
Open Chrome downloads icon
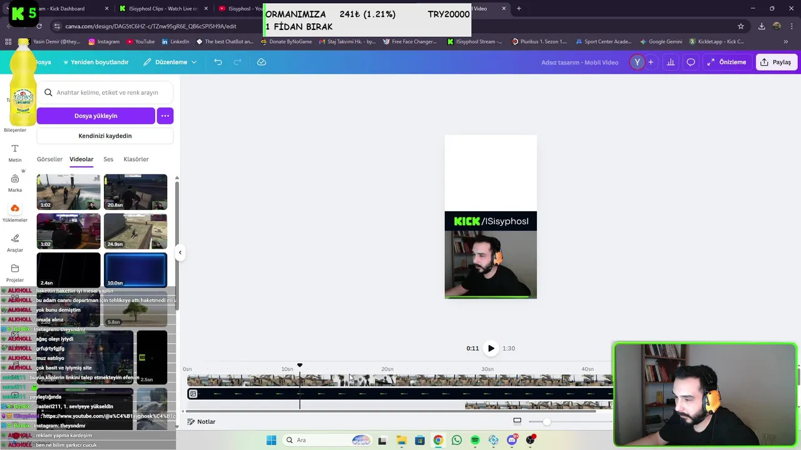point(762,26)
